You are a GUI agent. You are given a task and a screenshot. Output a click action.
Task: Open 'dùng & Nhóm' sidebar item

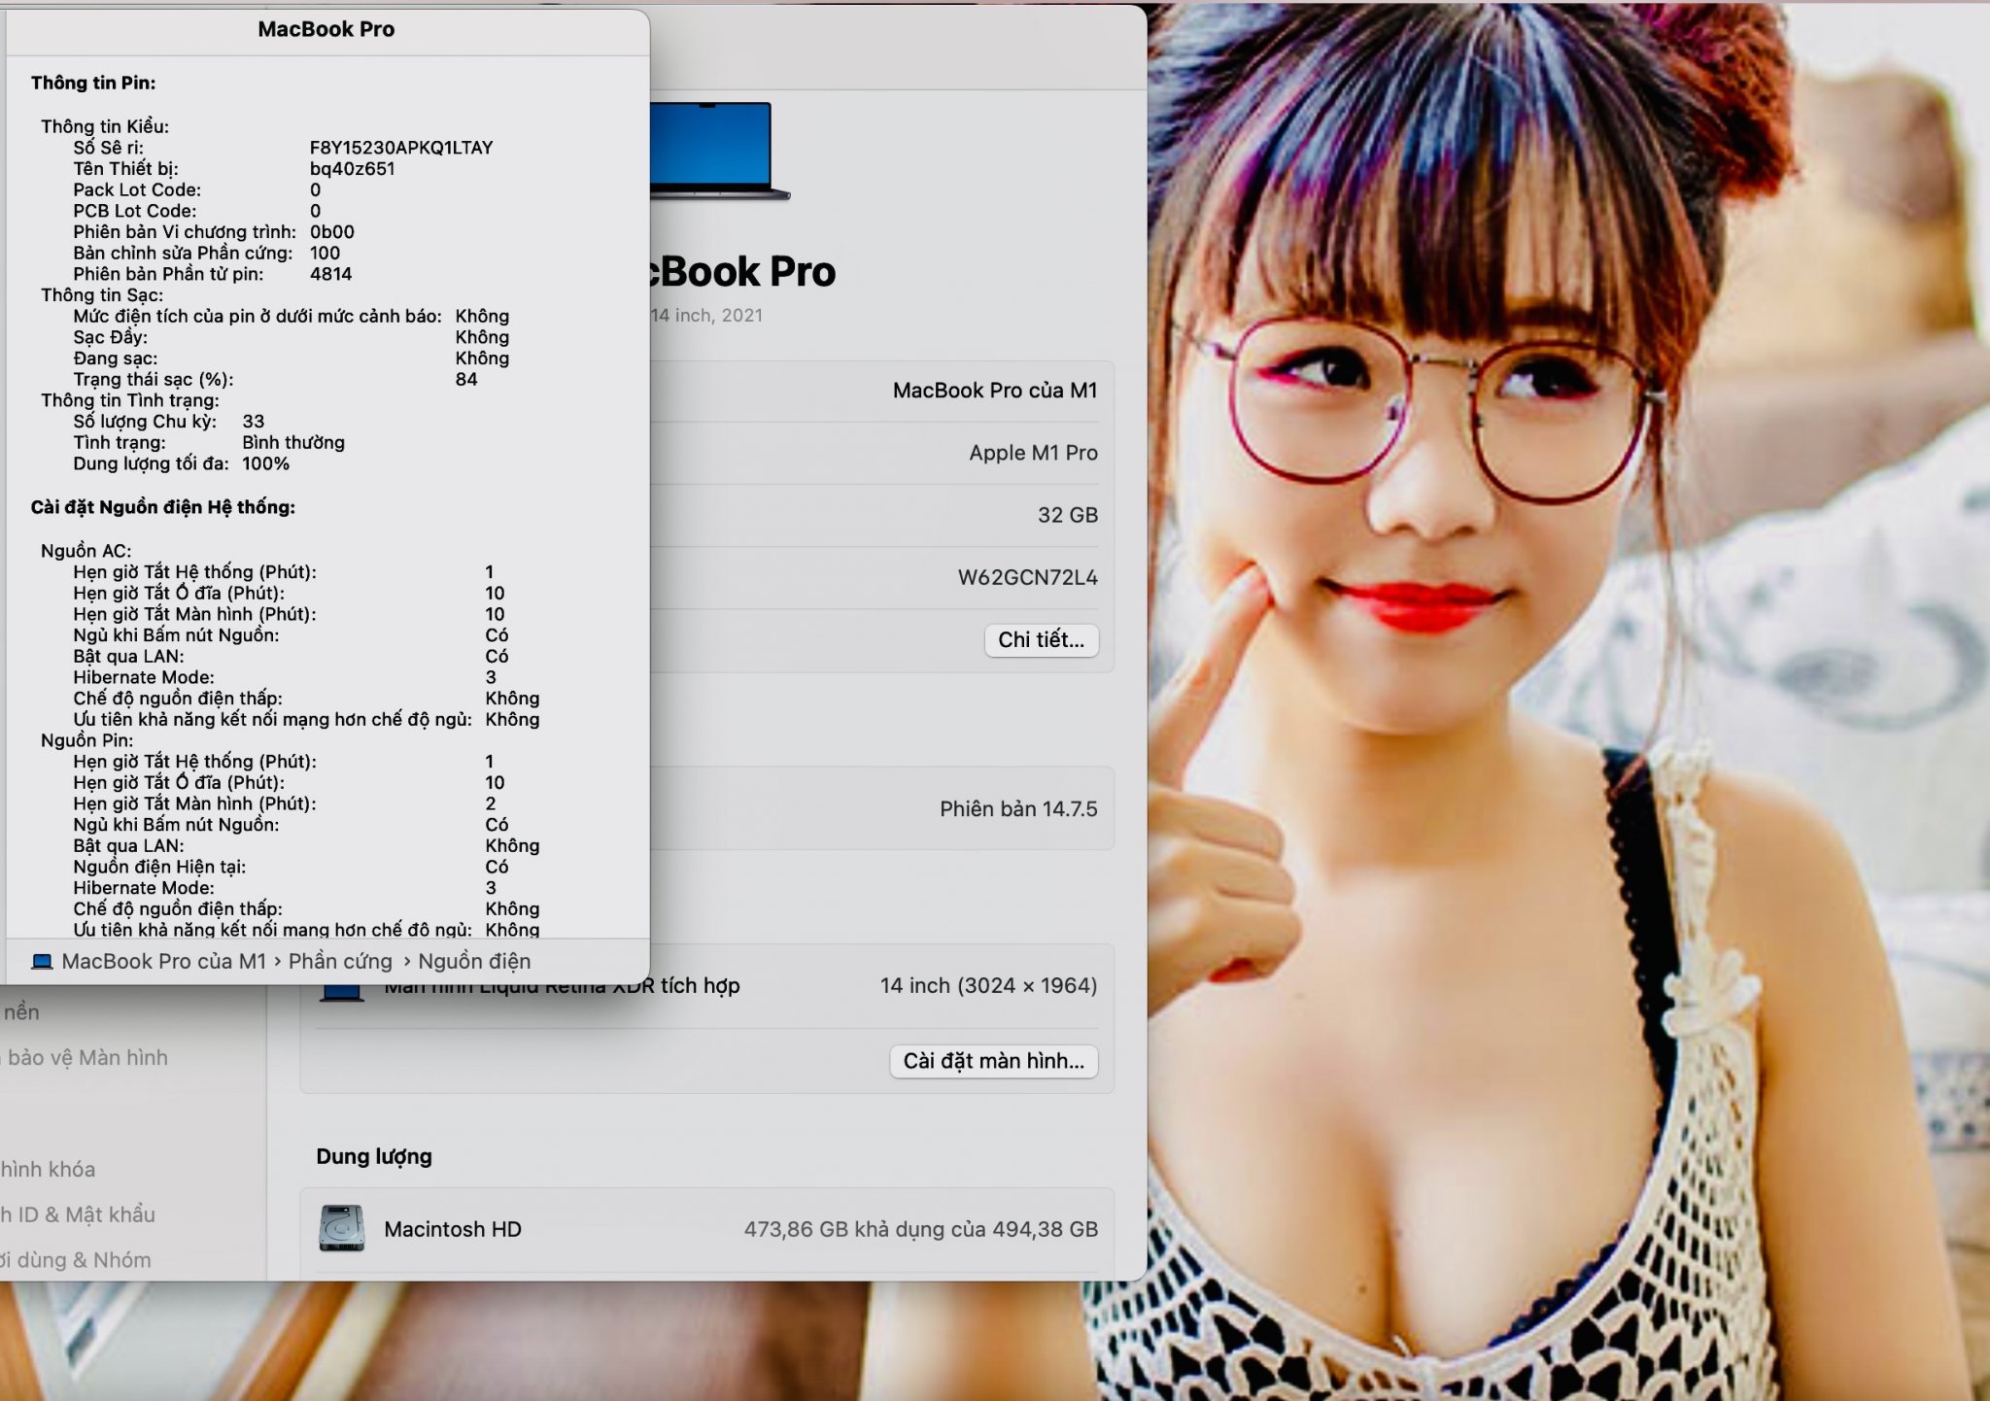[76, 1260]
